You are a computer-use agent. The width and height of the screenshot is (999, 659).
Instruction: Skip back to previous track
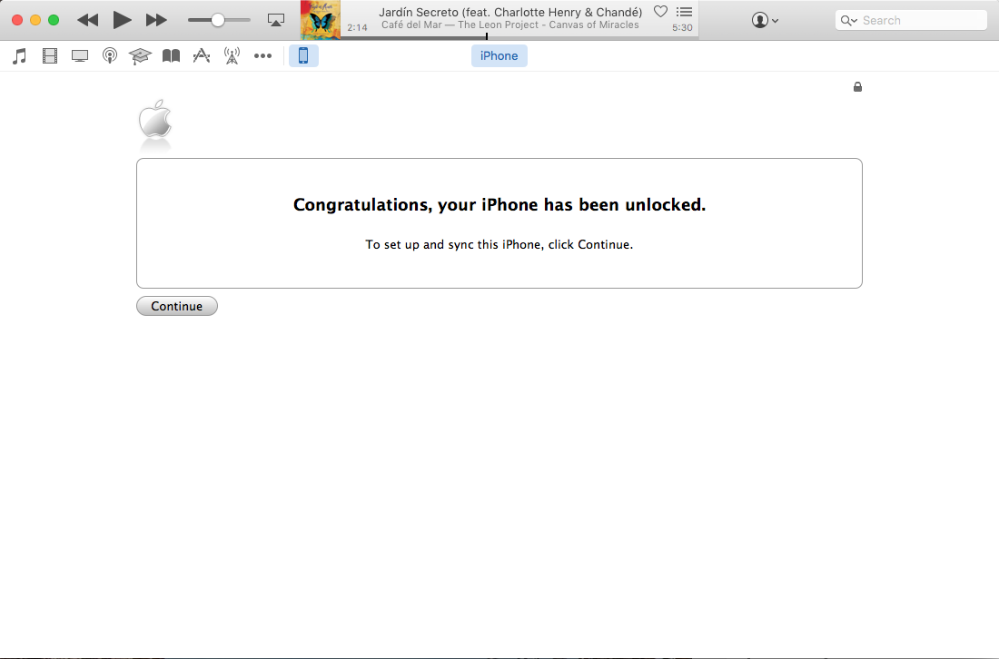click(88, 20)
